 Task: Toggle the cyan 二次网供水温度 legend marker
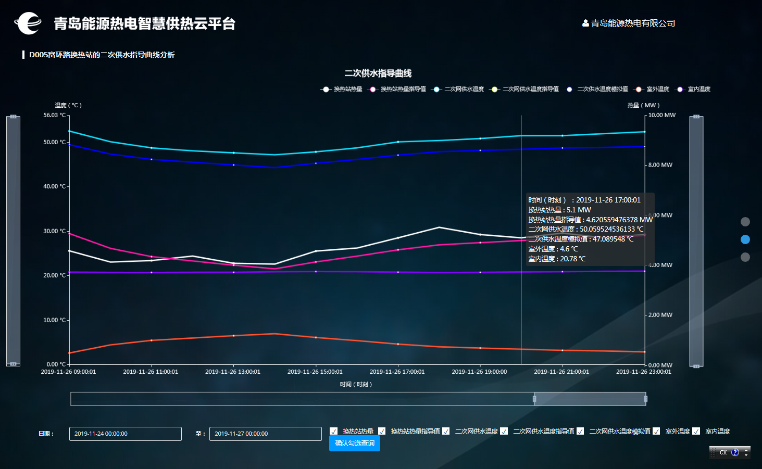(436, 90)
